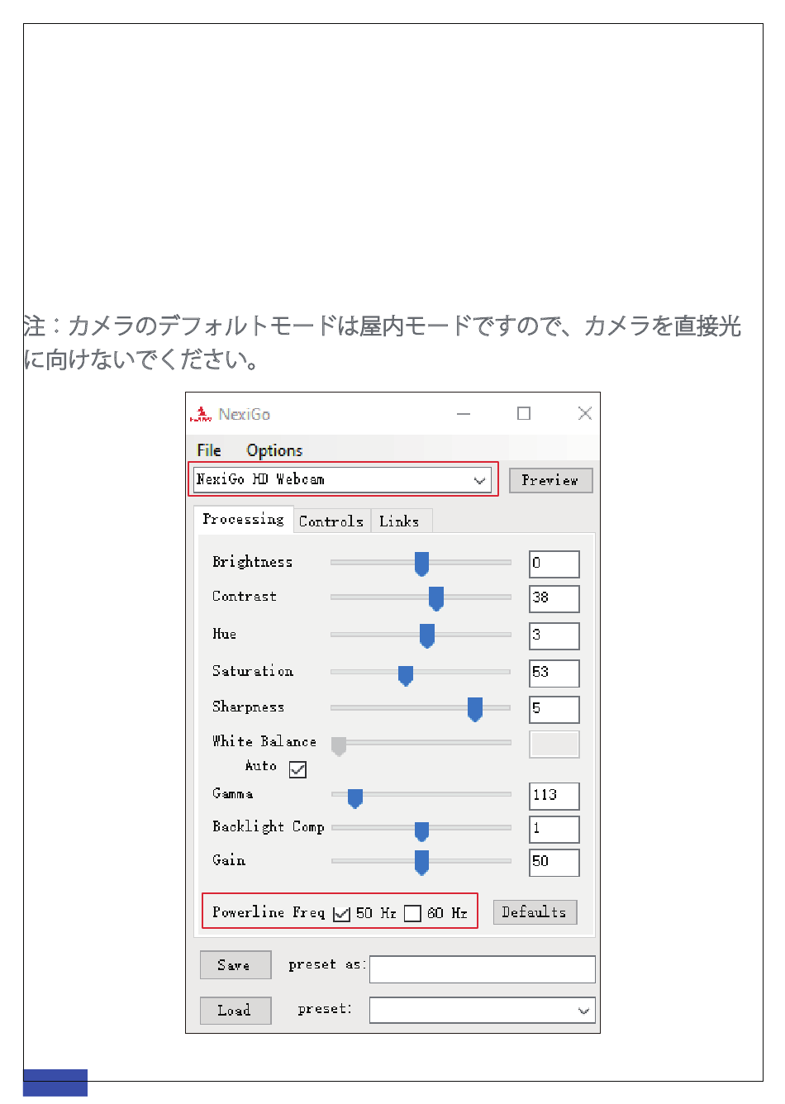Click the Hue value field

554,636
